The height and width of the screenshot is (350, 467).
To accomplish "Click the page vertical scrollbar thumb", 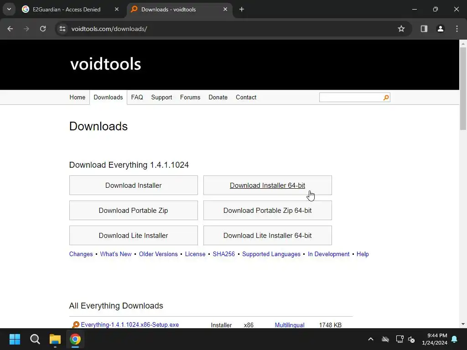I will pyautogui.click(x=463, y=89).
